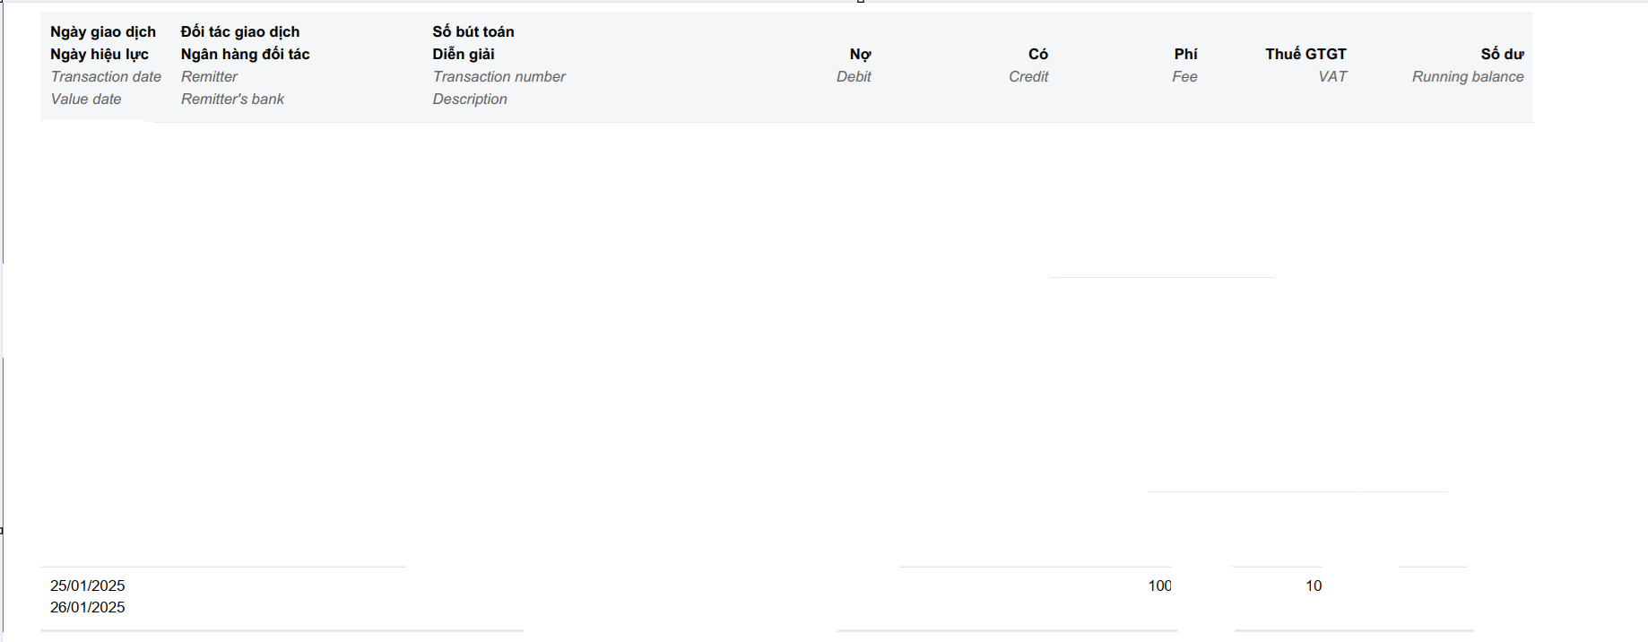Click the "Credit" column label
The height and width of the screenshot is (642, 1648).
pyautogui.click(x=1028, y=77)
